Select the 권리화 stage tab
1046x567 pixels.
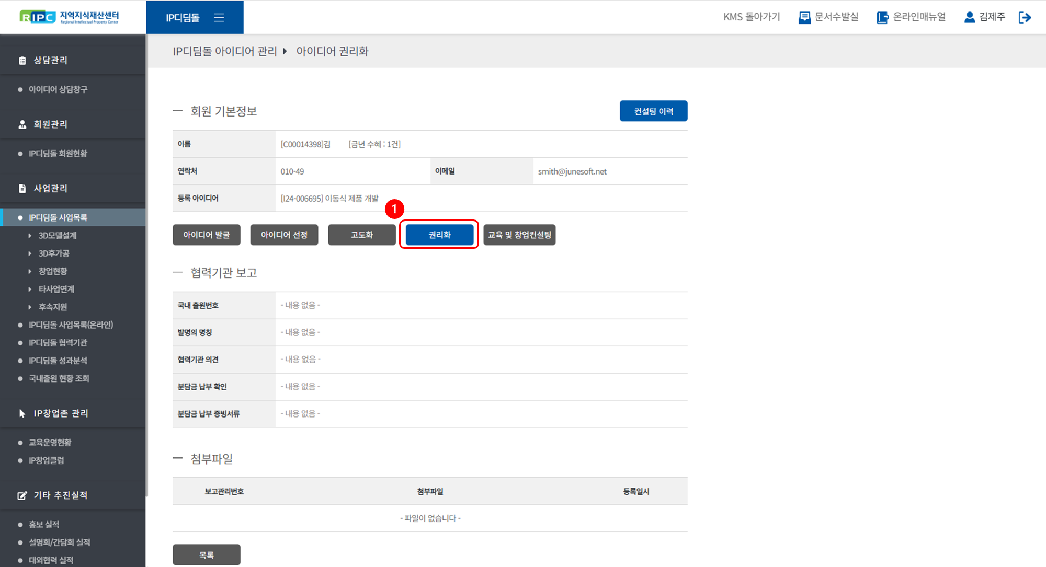439,235
